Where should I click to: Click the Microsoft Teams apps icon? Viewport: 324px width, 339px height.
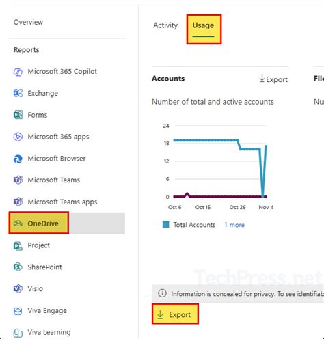pyautogui.click(x=18, y=202)
